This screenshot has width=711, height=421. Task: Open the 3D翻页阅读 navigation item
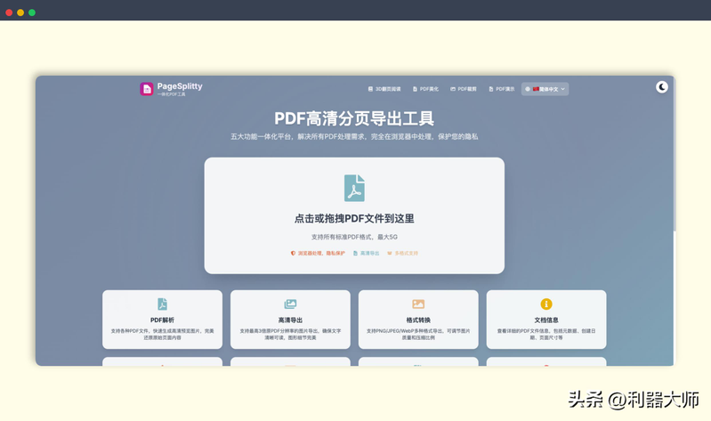point(384,89)
